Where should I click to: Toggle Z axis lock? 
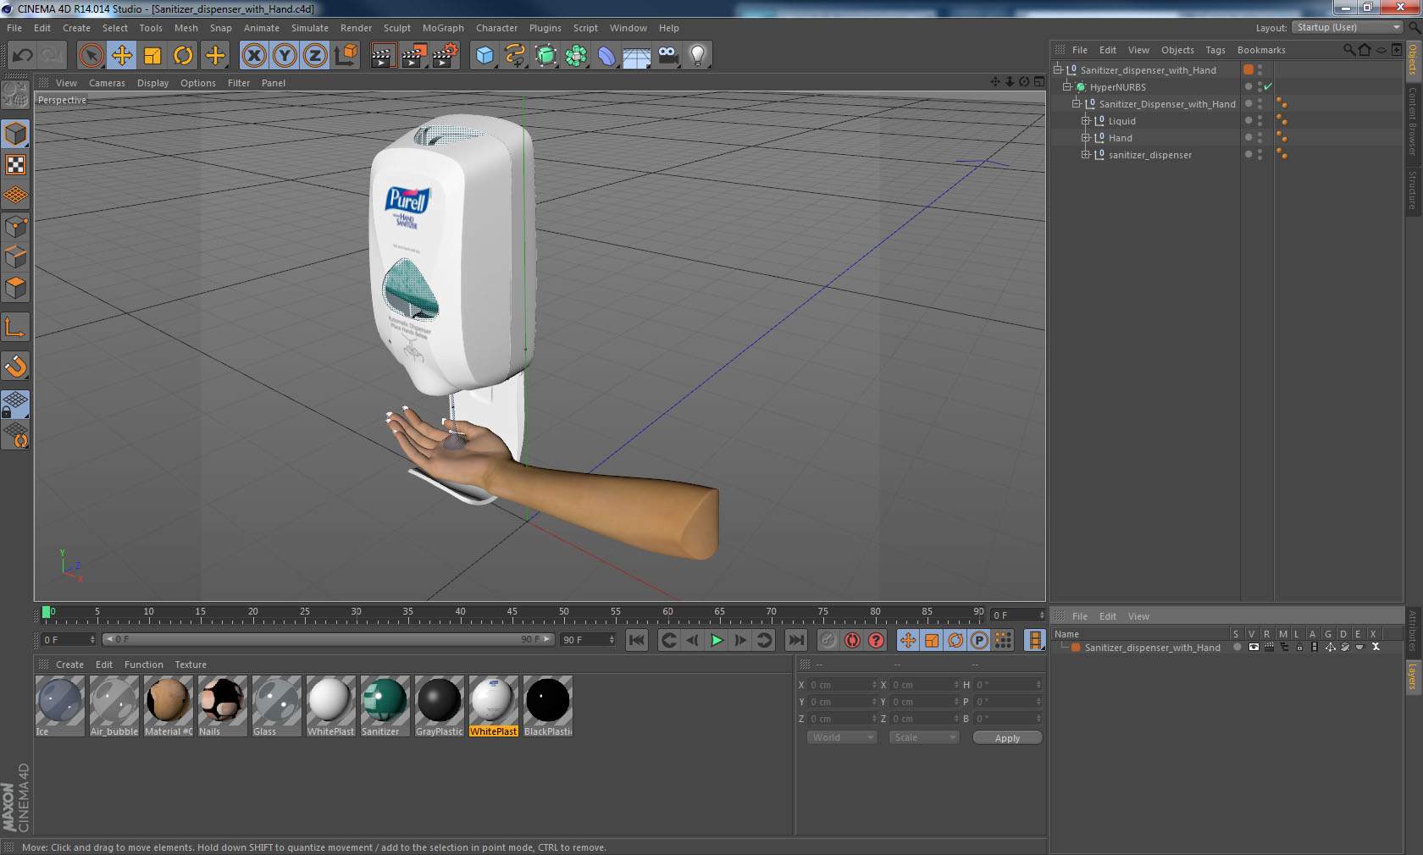point(315,56)
